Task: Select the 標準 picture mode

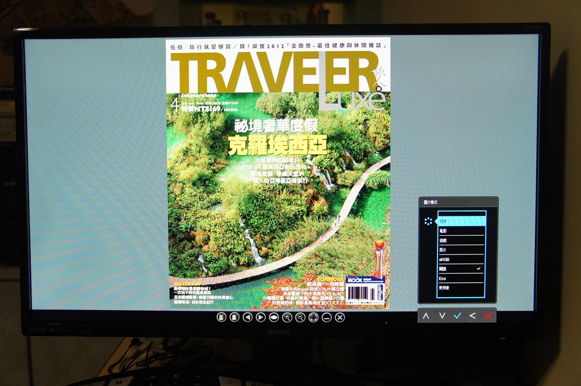Action: point(462,221)
